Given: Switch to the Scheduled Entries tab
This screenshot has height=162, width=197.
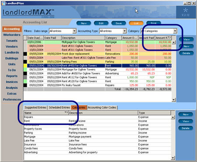Looking at the screenshot, I should [x=60, y=107].
